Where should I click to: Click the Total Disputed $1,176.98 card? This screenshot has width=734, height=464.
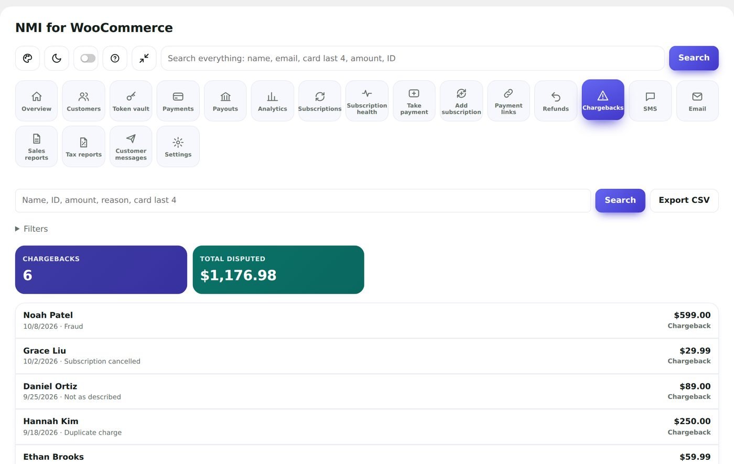(278, 269)
